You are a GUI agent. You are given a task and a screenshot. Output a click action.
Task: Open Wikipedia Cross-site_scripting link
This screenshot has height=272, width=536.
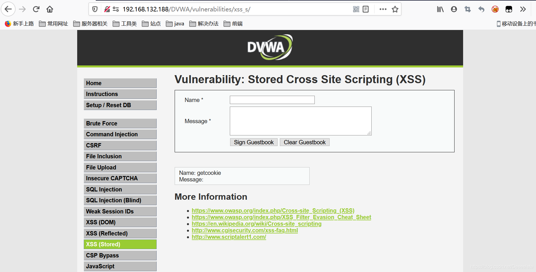[x=256, y=224]
